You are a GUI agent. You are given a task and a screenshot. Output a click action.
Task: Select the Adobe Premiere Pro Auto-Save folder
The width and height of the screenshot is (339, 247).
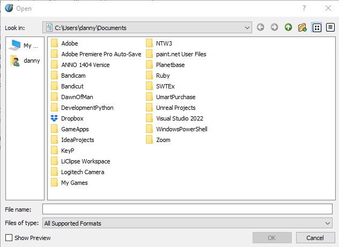click(101, 54)
